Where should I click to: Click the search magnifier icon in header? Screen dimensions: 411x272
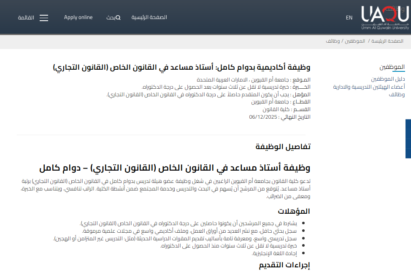[118, 18]
